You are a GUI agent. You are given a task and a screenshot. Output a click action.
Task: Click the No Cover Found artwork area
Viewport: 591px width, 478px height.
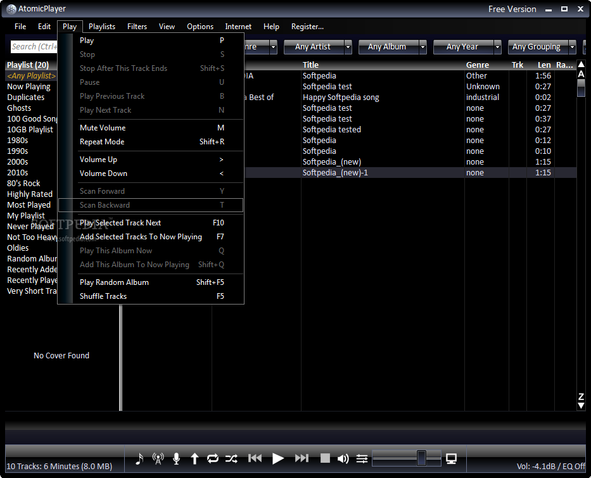pyautogui.click(x=61, y=356)
